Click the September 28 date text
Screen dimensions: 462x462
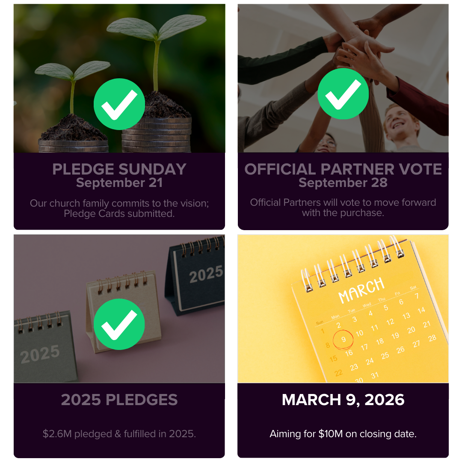coord(343,183)
